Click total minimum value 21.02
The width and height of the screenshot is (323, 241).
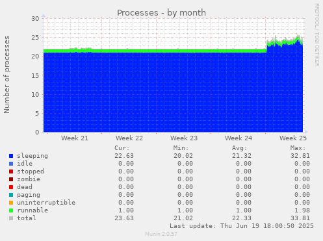pyautogui.click(x=183, y=218)
